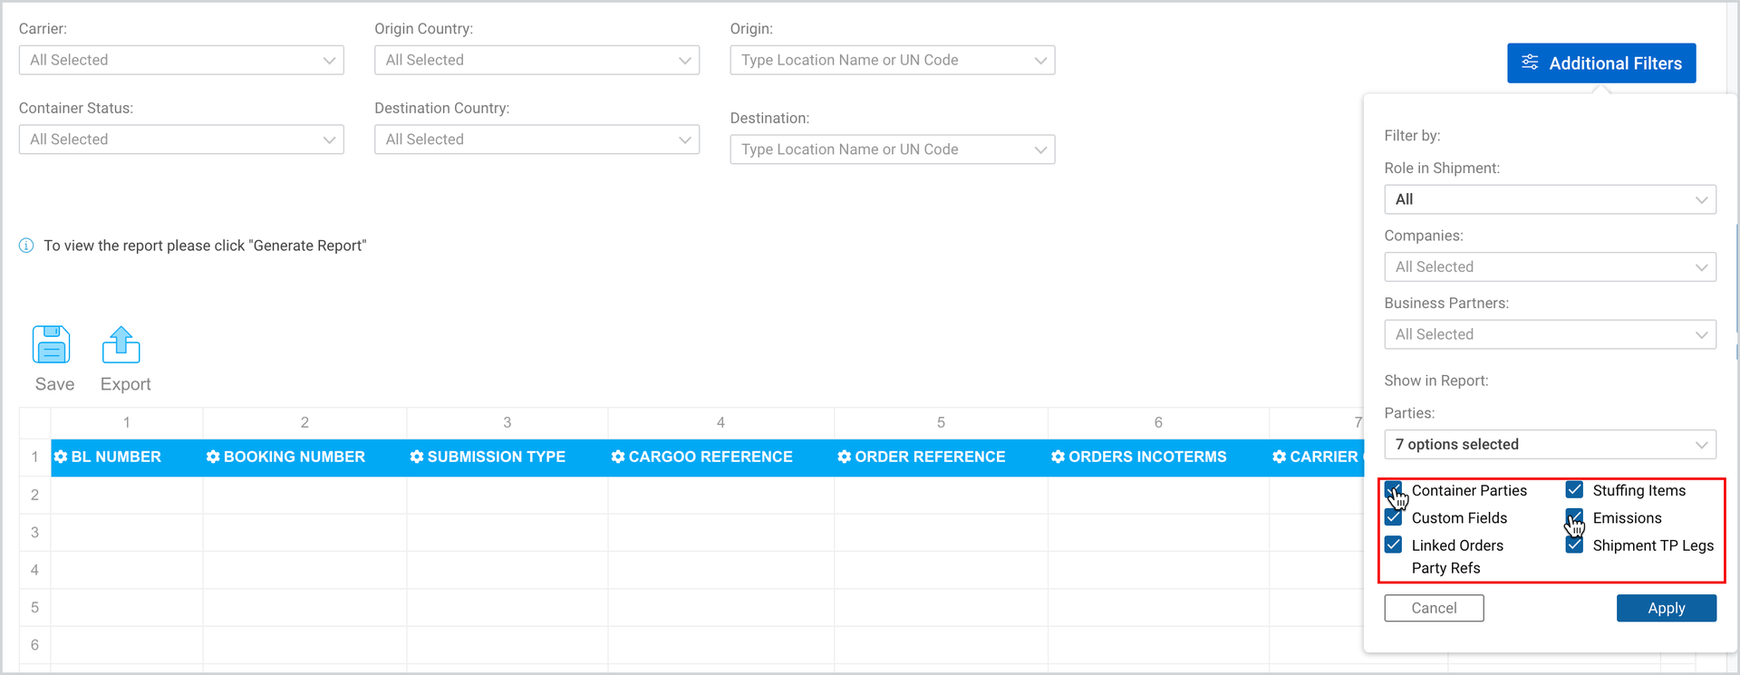Image resolution: width=1740 pixels, height=675 pixels.
Task: Click the Cancel button
Action: [x=1434, y=608]
